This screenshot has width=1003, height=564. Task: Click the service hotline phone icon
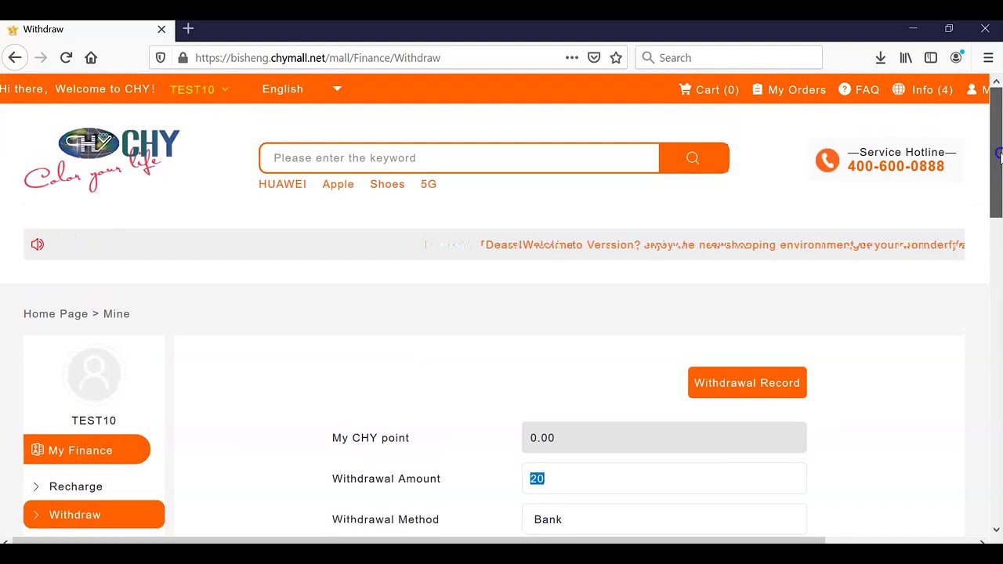(x=827, y=160)
